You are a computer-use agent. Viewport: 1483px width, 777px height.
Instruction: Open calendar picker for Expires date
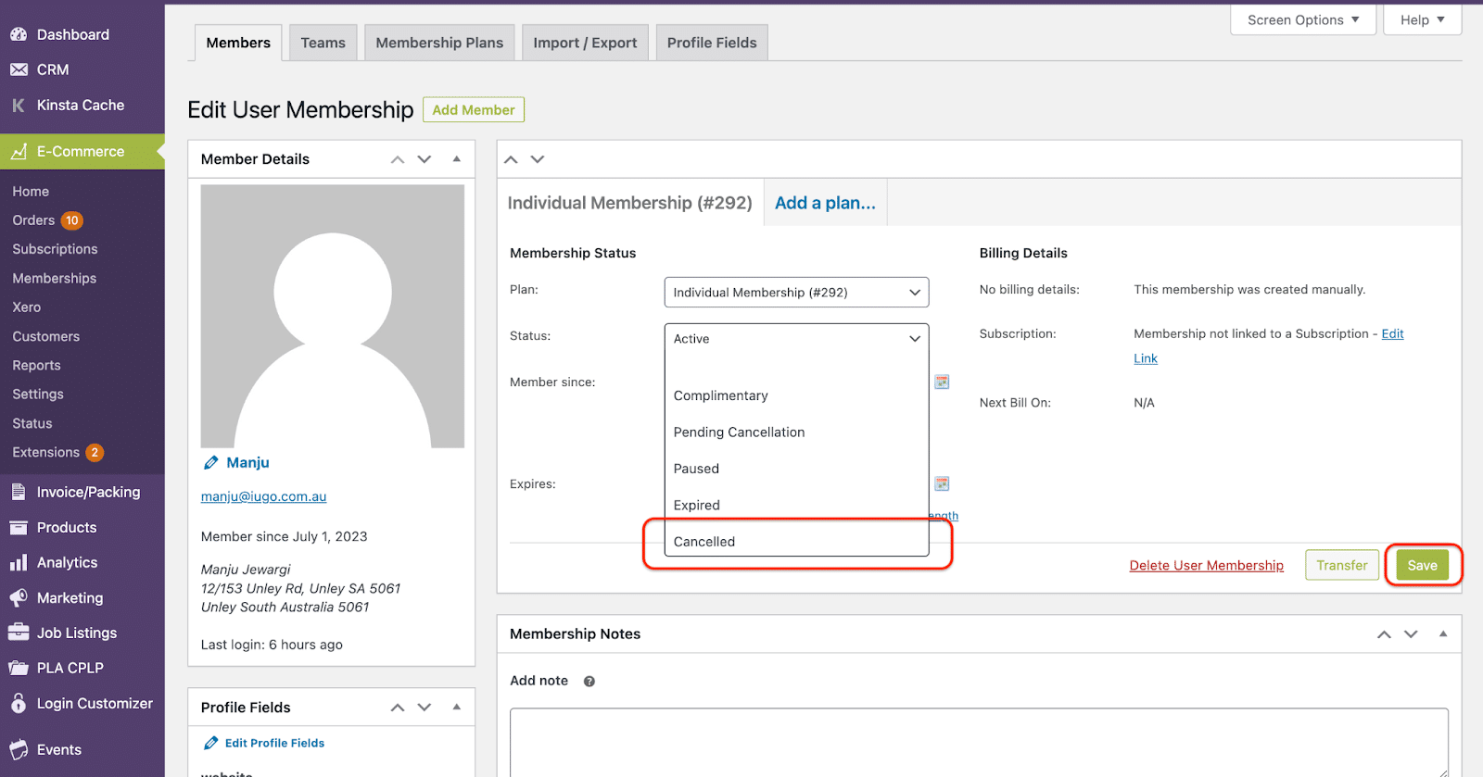(x=942, y=483)
